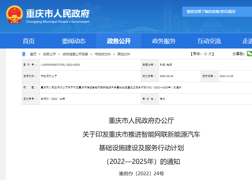This screenshot has height=180, width=252.
Task: Click the index number 11500000009275780L/2022-00220
Action: [x=60, y=65]
